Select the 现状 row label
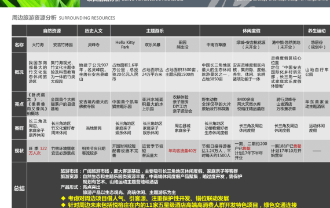 point(19,151)
